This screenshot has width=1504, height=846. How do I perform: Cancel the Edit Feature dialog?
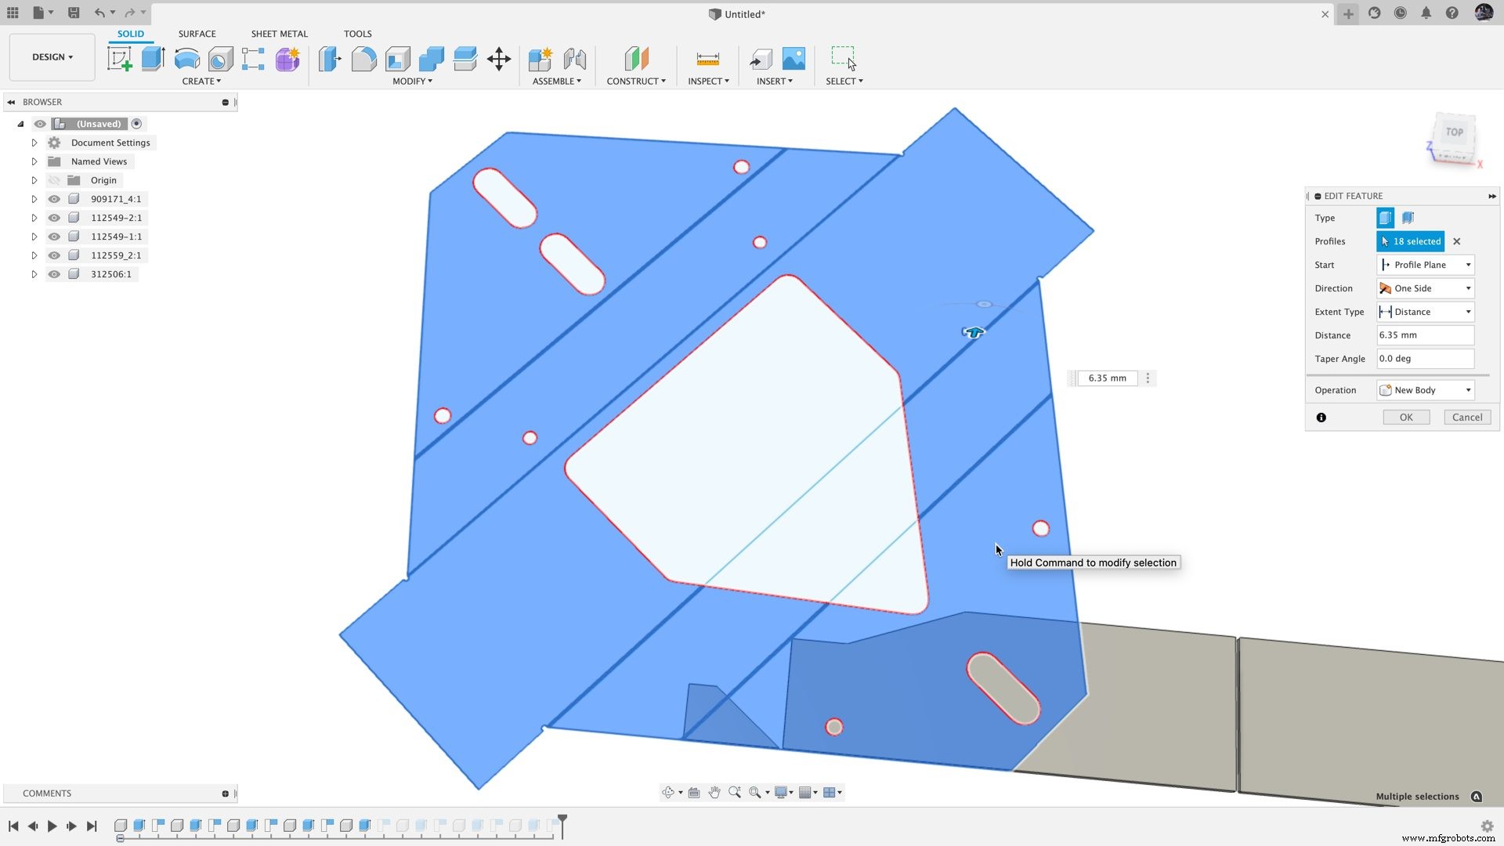[1466, 417]
